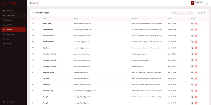Click the logout icon beside Ruby Admin
The image size is (211, 105).
pyautogui.click(x=207, y=3)
